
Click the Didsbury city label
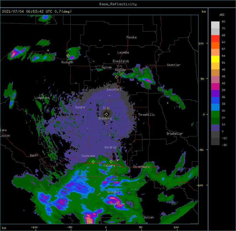point(105,118)
